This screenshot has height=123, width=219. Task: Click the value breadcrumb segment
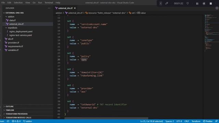click(142, 13)
